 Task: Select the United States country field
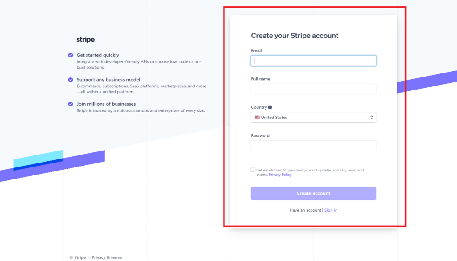coord(313,117)
